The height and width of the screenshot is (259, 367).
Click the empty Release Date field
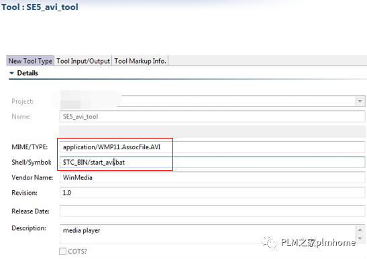(x=213, y=211)
